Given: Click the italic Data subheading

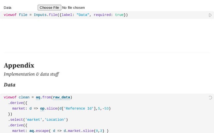Looking at the screenshot, I should [10, 85].
